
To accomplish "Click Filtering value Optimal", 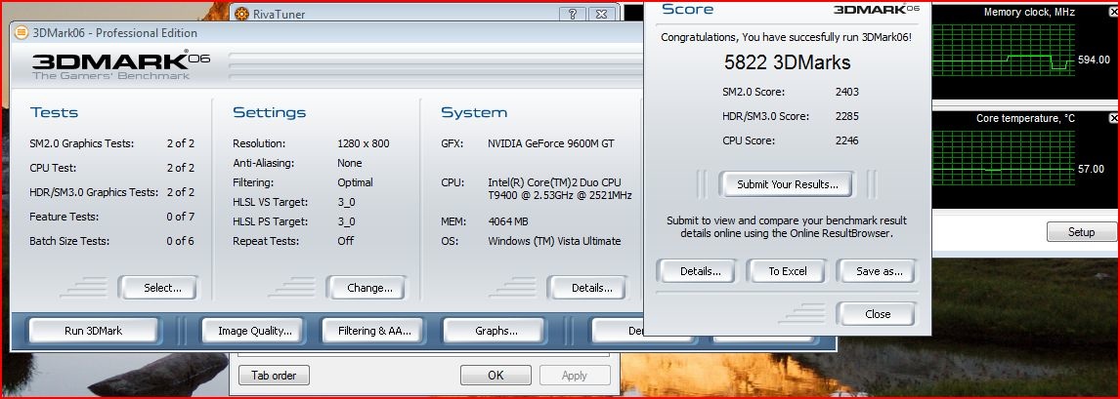I will click(x=355, y=182).
